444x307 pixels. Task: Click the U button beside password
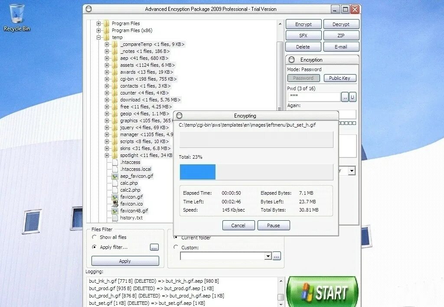(x=353, y=97)
